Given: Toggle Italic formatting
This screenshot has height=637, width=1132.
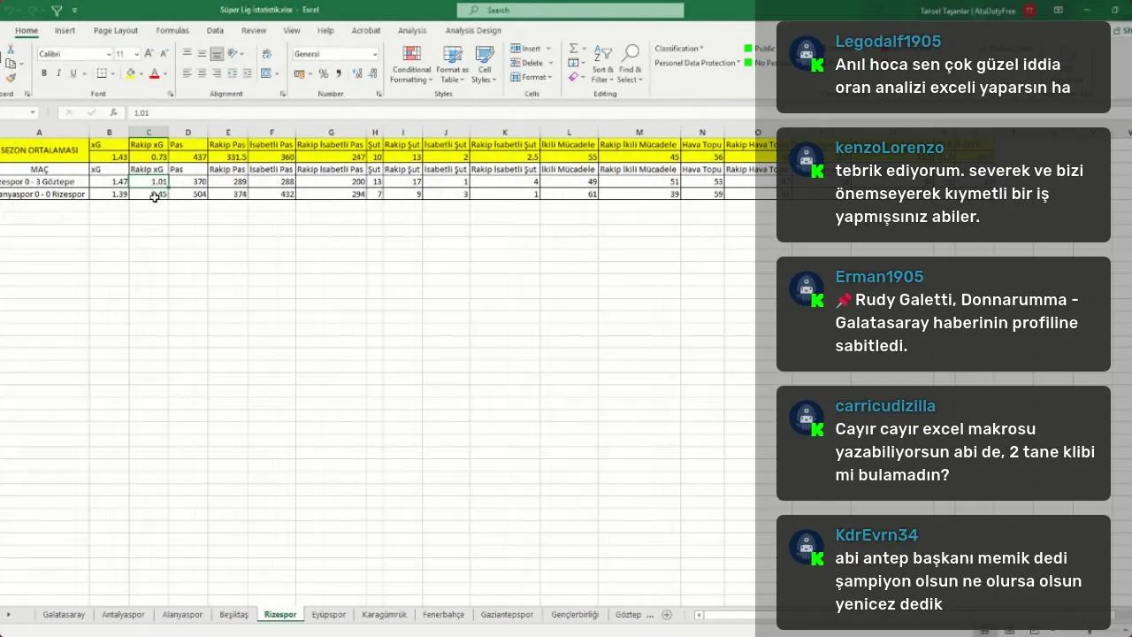Looking at the screenshot, I should pyautogui.click(x=59, y=73).
